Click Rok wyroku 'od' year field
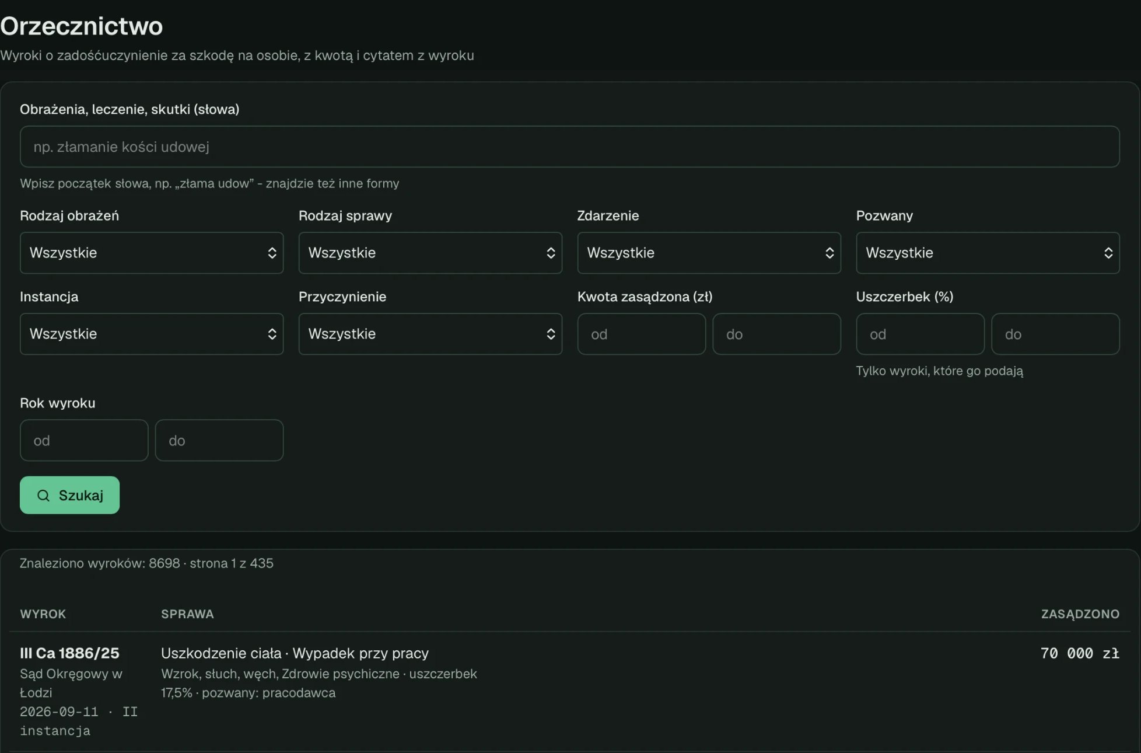Image resolution: width=1141 pixels, height=753 pixels. pyautogui.click(x=84, y=440)
